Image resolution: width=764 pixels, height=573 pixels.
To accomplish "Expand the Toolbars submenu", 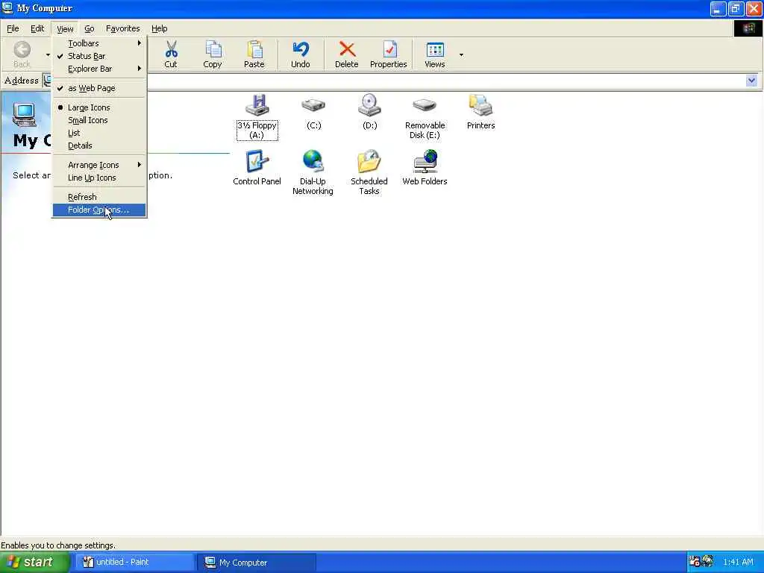I will (x=99, y=43).
